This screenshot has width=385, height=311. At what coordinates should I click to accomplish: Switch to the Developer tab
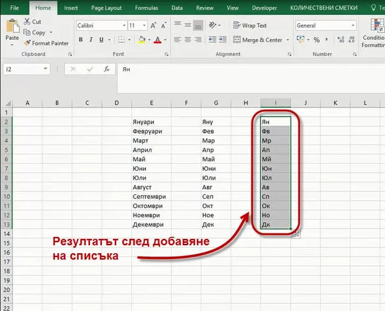pyautogui.click(x=264, y=8)
